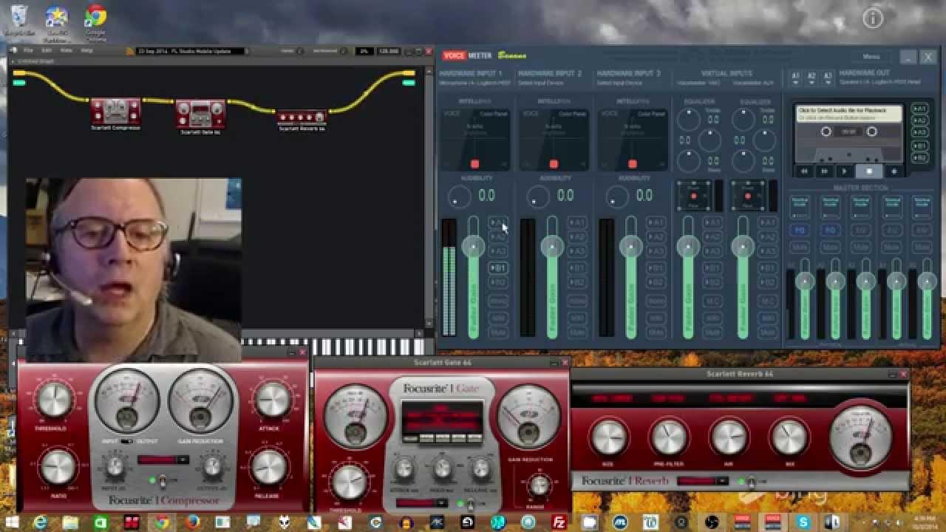This screenshot has height=532, width=946.
Task: Select the Scarlett Compressor node in graph
Action: [x=115, y=112]
